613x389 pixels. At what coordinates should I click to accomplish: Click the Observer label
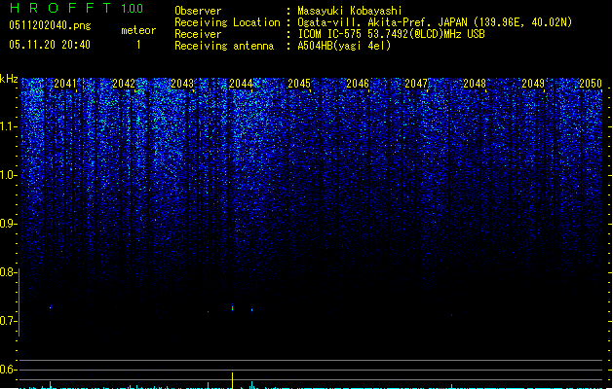198,11
